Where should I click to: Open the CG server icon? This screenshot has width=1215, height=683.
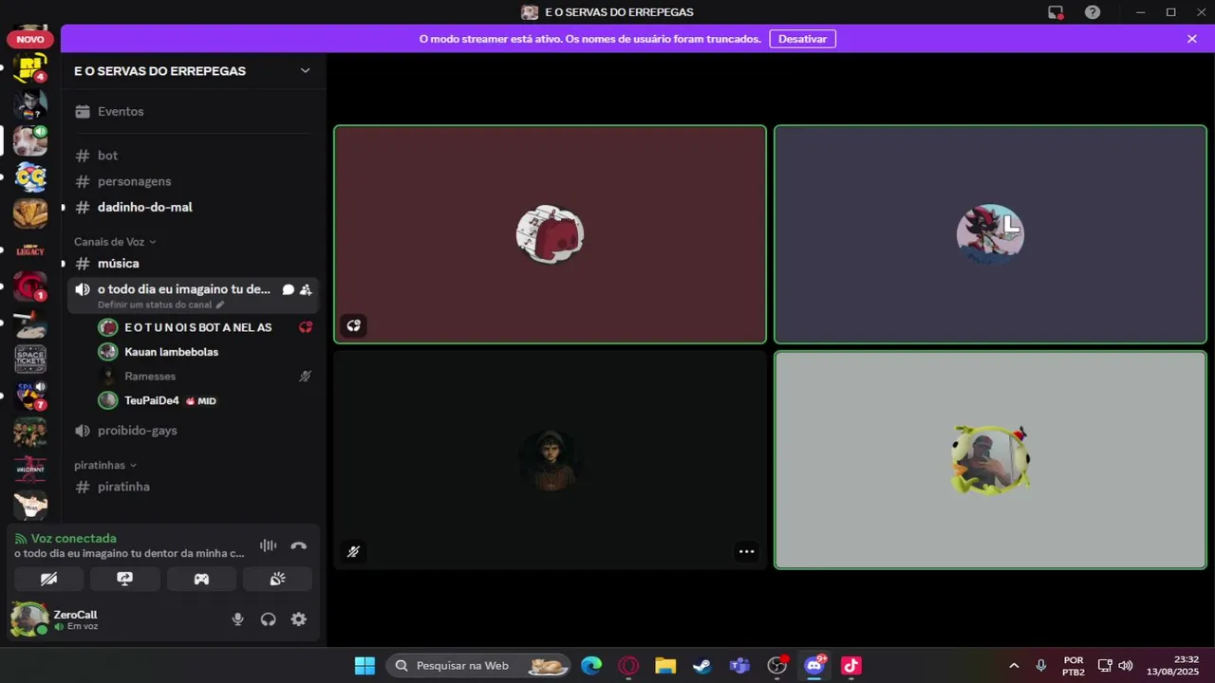click(x=30, y=177)
